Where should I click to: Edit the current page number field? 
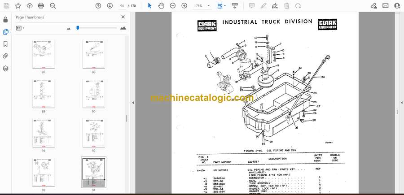[x=122, y=6]
